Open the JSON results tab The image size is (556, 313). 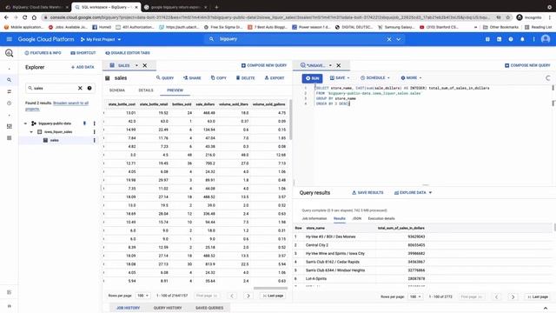point(357,218)
